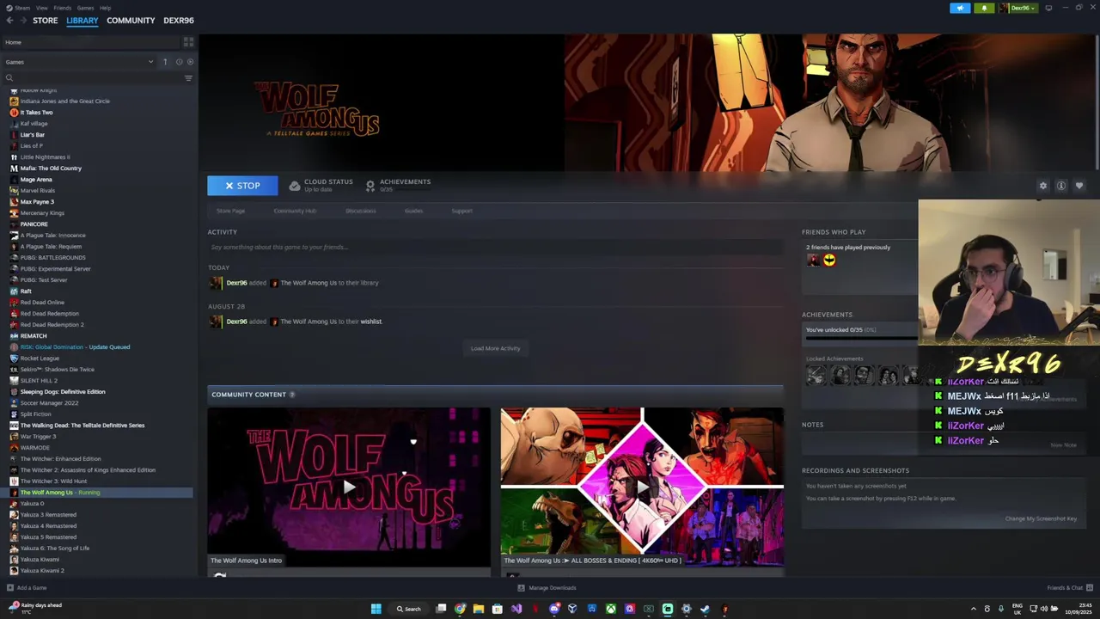This screenshot has width=1100, height=619.
Task: Open Friends & Chat
Action: click(x=1068, y=588)
